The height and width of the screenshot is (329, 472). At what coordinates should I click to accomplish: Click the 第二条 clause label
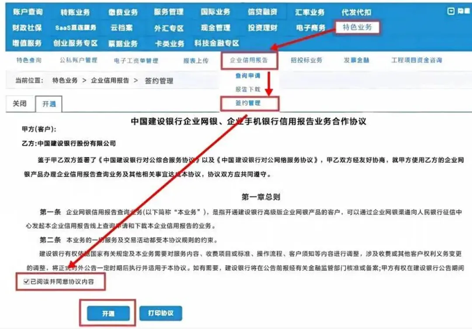(50, 240)
